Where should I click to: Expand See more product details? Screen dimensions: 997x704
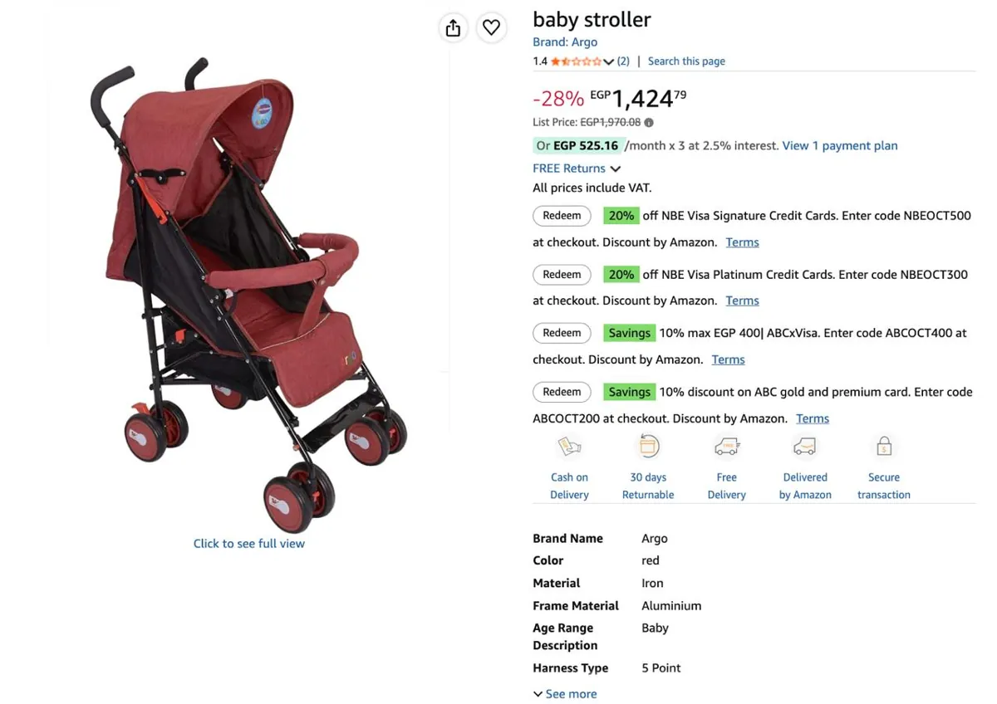click(565, 694)
